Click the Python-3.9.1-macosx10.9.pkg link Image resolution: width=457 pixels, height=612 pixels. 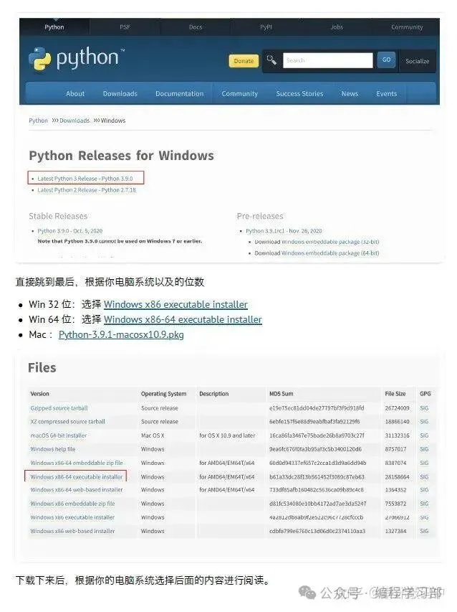[x=121, y=334]
